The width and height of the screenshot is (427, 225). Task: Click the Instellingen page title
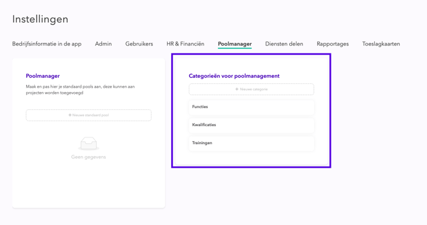pyautogui.click(x=40, y=19)
